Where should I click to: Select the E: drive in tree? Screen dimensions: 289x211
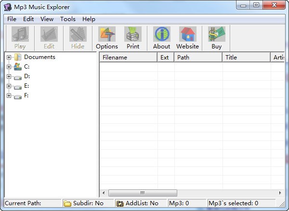click(x=26, y=86)
